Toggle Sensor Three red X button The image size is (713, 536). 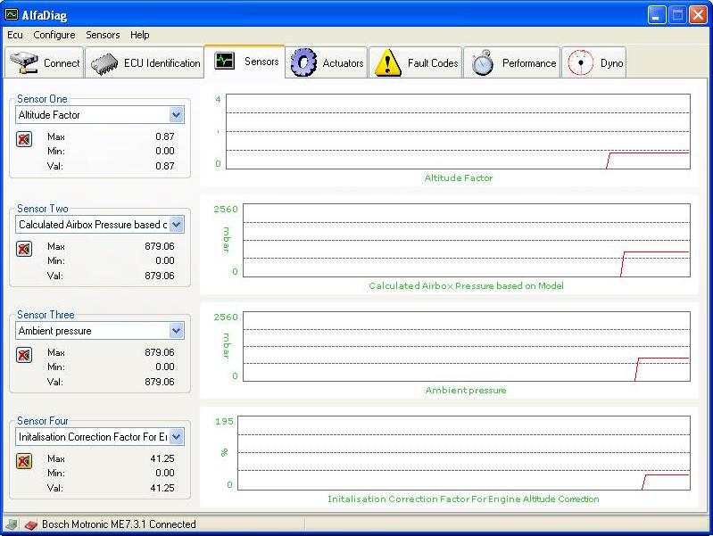click(x=24, y=355)
